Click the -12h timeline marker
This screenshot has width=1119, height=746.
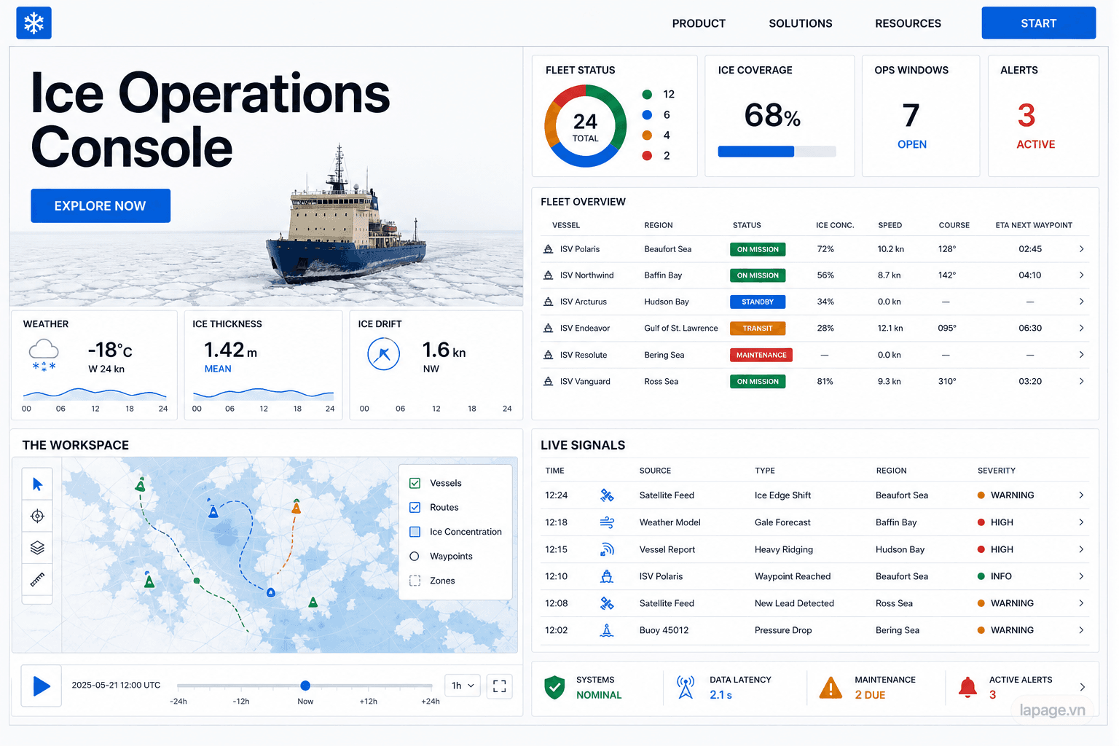coord(241,702)
